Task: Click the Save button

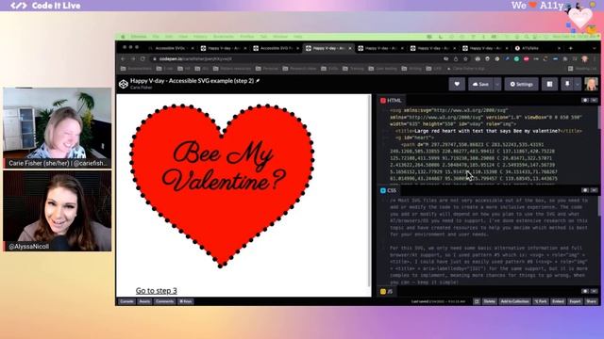Action: [x=480, y=84]
